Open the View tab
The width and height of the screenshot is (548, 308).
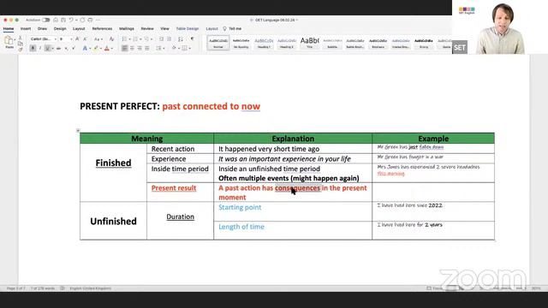point(164,28)
